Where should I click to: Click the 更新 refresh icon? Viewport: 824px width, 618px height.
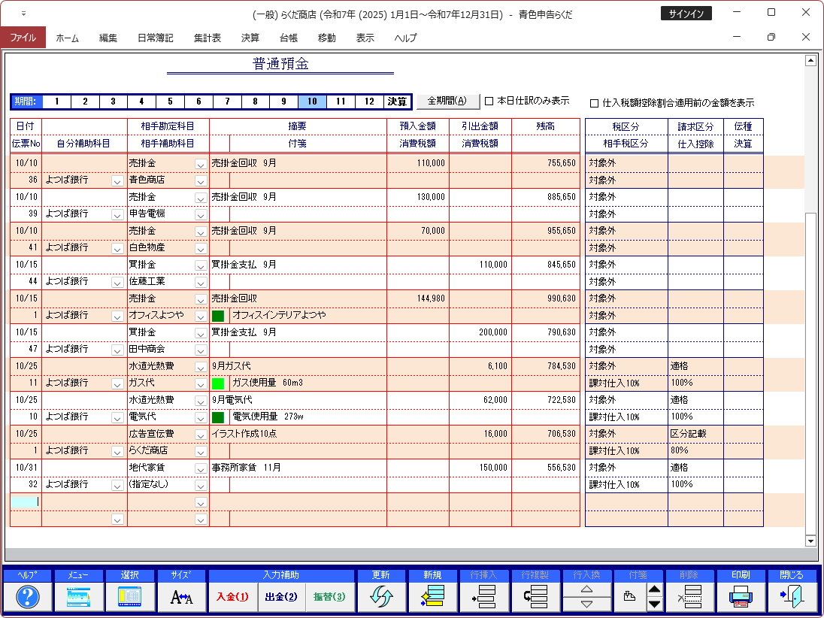click(x=380, y=598)
